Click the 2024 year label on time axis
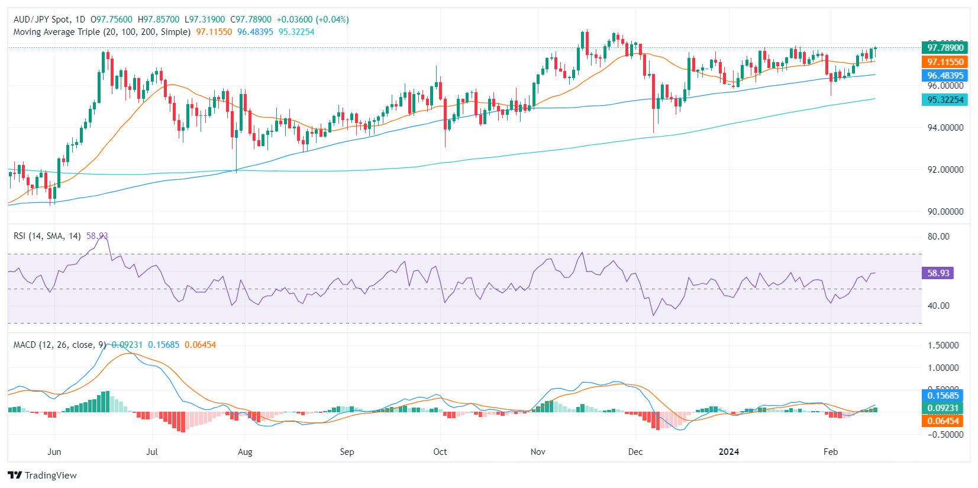Viewport: 978px width, 488px height. coord(729,451)
